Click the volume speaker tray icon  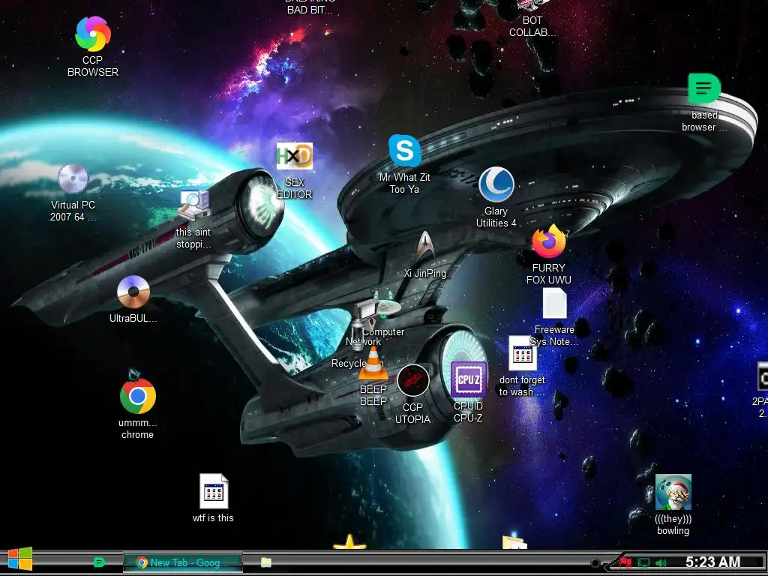pos(661,563)
